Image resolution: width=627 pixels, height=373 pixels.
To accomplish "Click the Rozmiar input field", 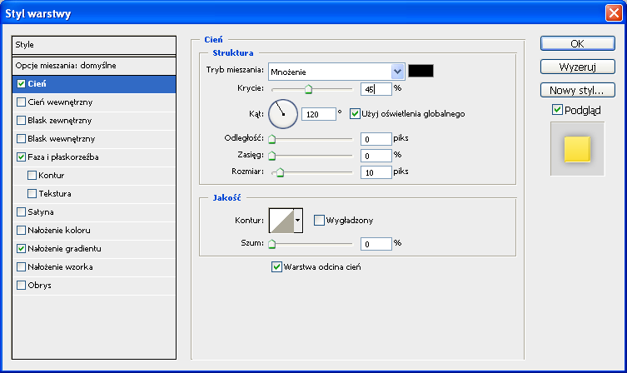I will 376,172.
